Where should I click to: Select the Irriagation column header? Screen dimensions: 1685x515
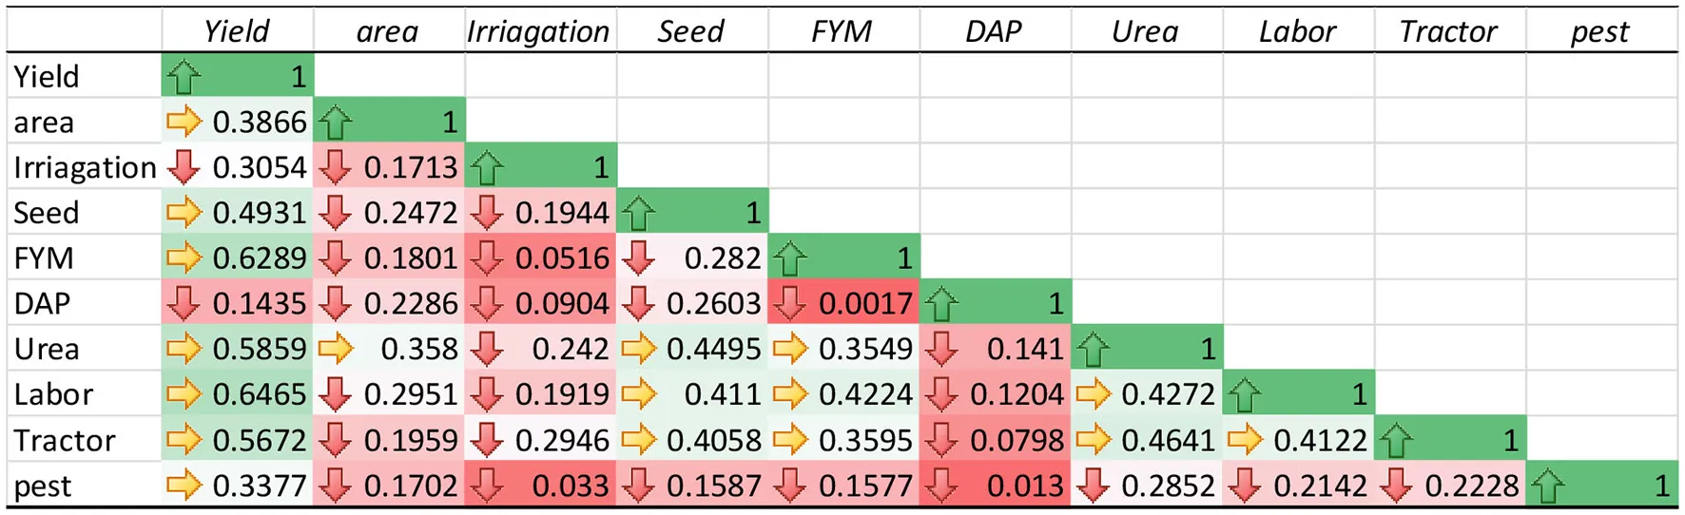click(x=538, y=31)
